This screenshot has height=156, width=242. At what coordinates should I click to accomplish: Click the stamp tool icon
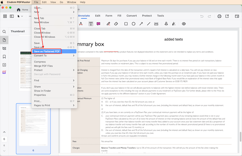pyautogui.click(x=166, y=24)
